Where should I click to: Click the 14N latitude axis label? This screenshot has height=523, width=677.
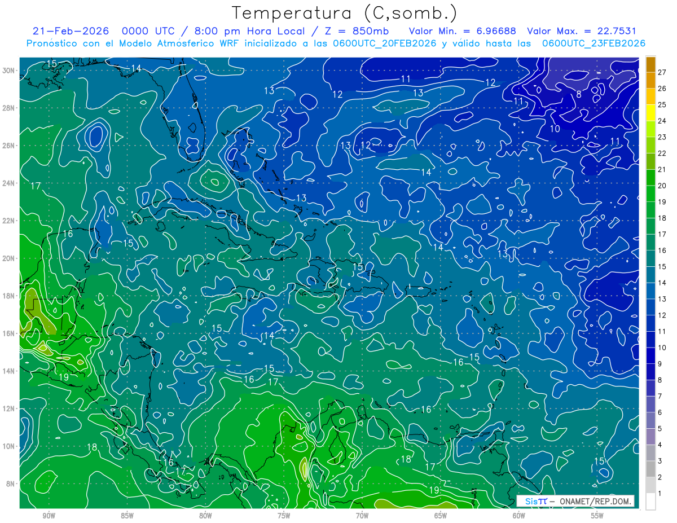click(x=9, y=371)
